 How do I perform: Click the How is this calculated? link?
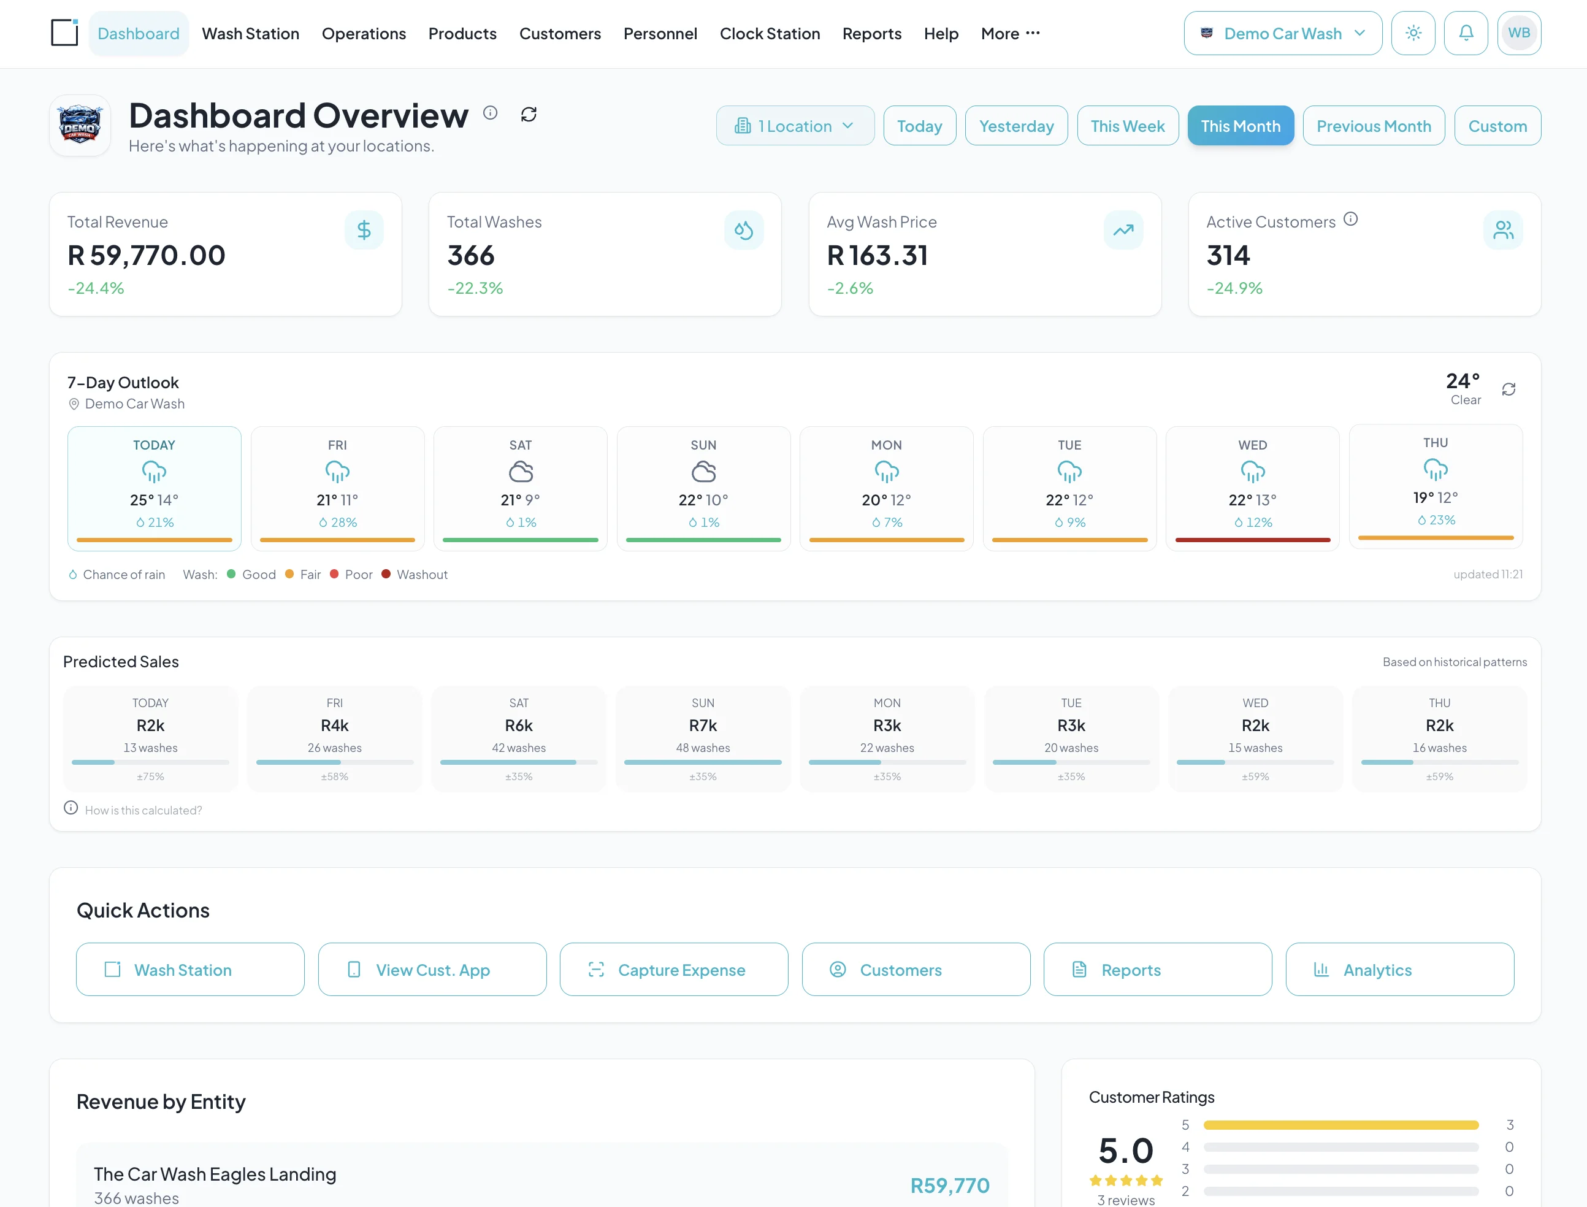click(x=143, y=810)
